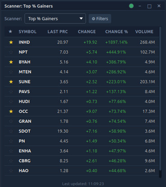Select the GRAN symbol

click(x=25, y=121)
